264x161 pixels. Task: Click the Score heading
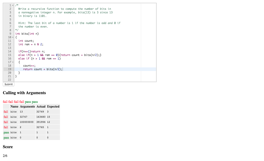[8, 147]
